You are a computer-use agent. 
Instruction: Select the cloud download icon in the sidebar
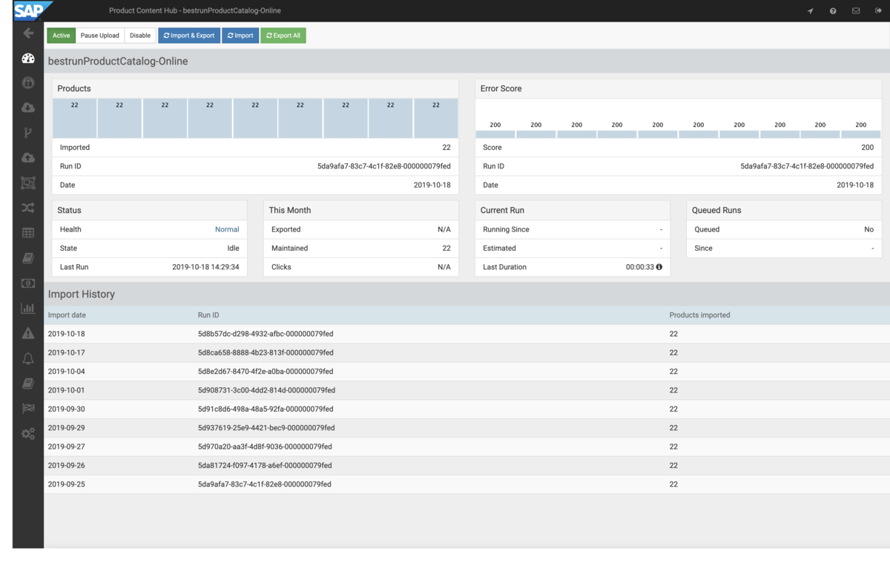27,107
